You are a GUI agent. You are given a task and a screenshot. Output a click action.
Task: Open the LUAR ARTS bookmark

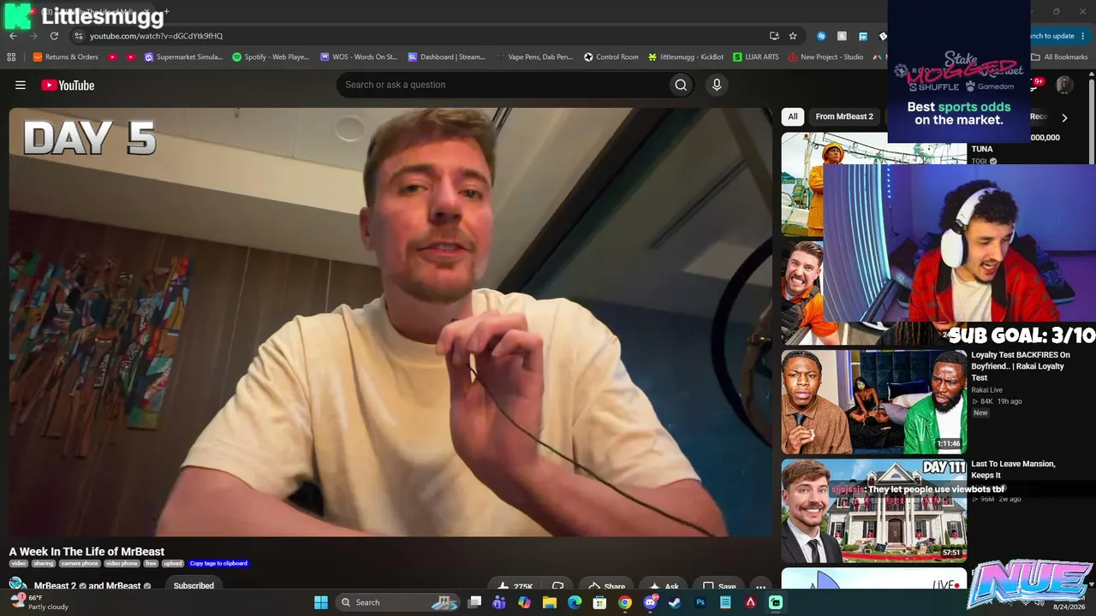tap(756, 57)
